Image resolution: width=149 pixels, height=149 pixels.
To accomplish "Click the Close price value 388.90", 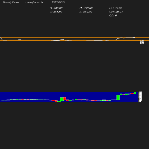I will pyautogui.click(x=58, y=12).
